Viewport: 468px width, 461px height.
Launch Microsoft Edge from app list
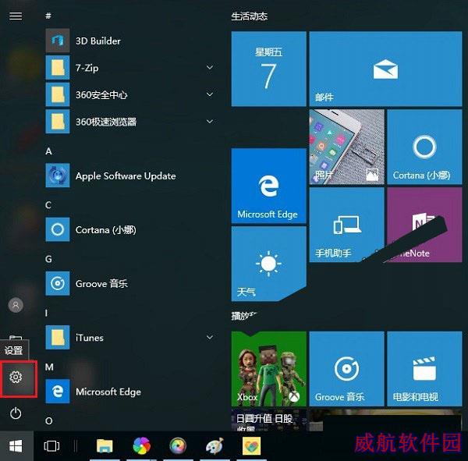click(x=129, y=392)
